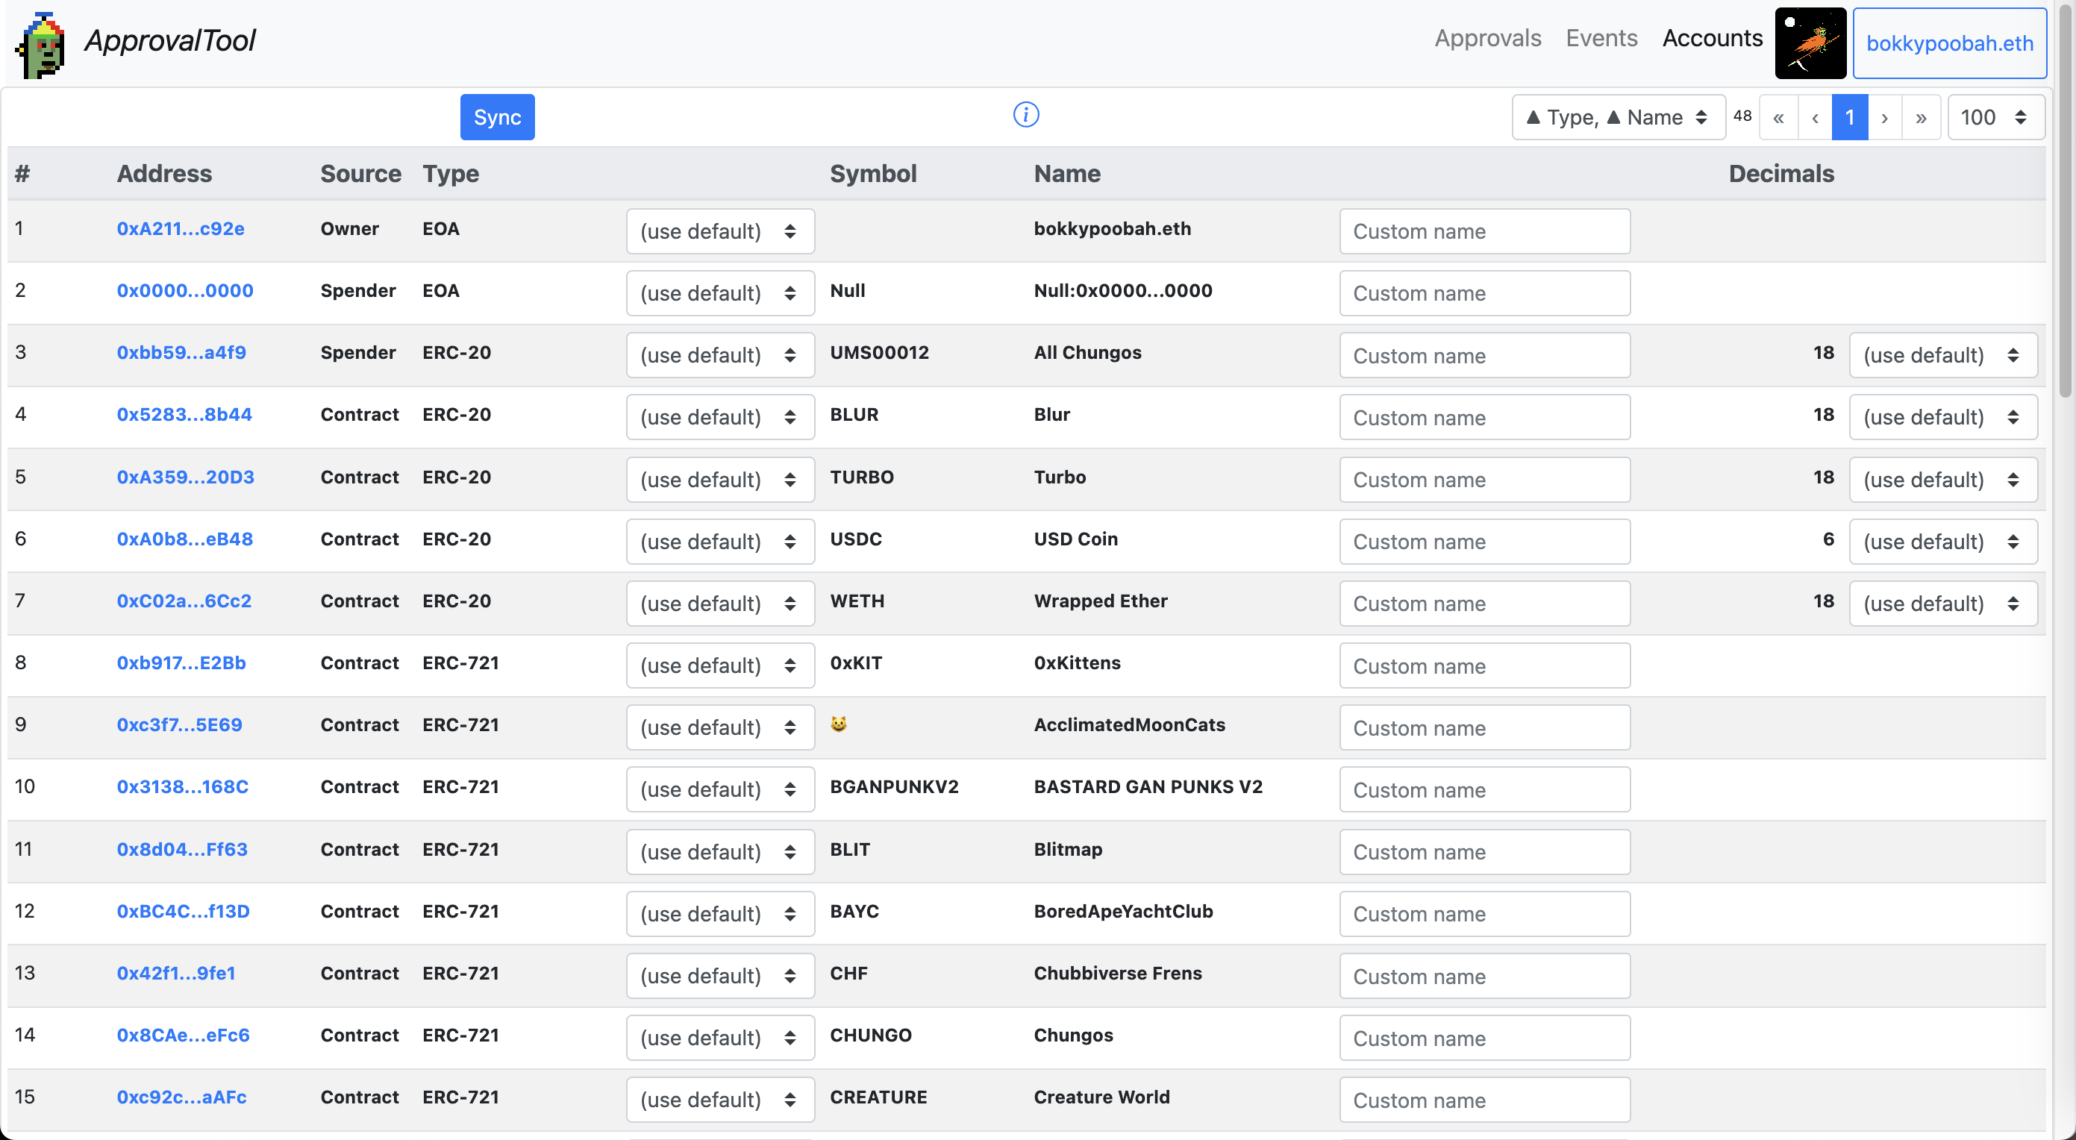The width and height of the screenshot is (2076, 1140).
Task: Open the Events menu tab
Action: [1600, 41]
